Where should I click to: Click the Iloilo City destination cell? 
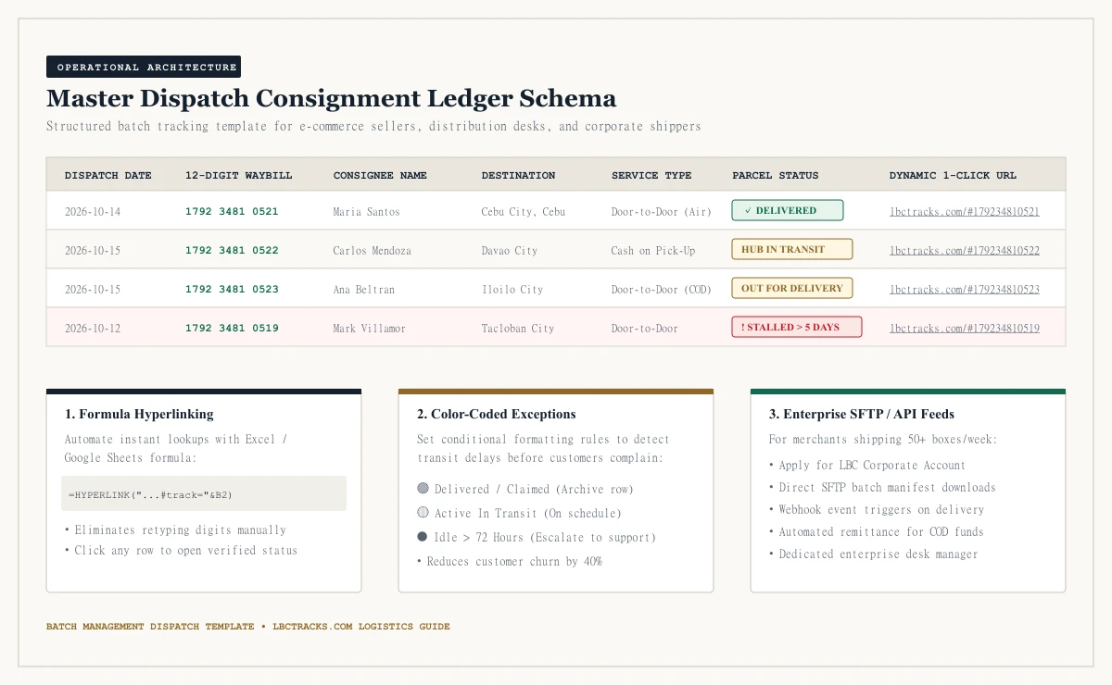point(512,290)
